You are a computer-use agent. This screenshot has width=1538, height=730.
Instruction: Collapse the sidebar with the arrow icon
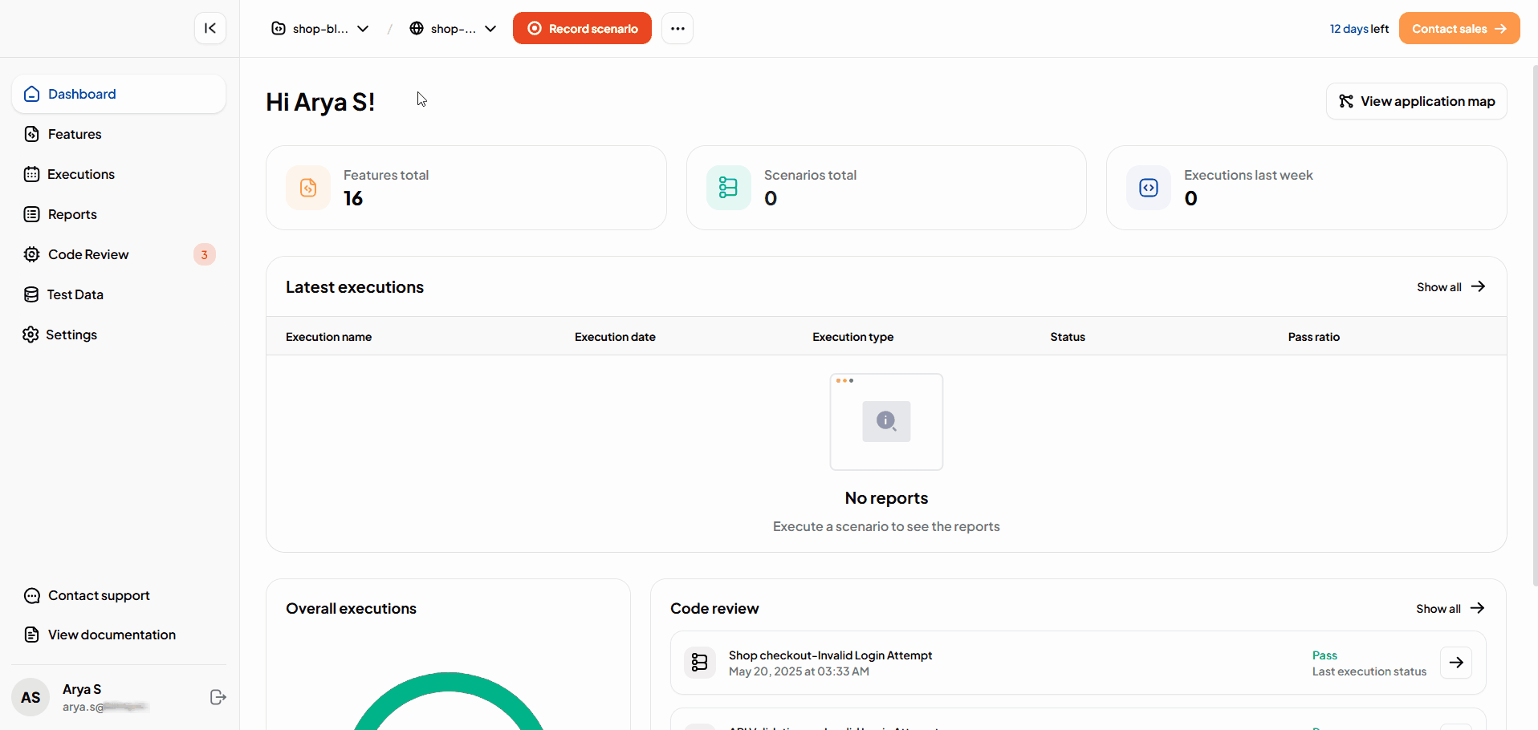[210, 28]
